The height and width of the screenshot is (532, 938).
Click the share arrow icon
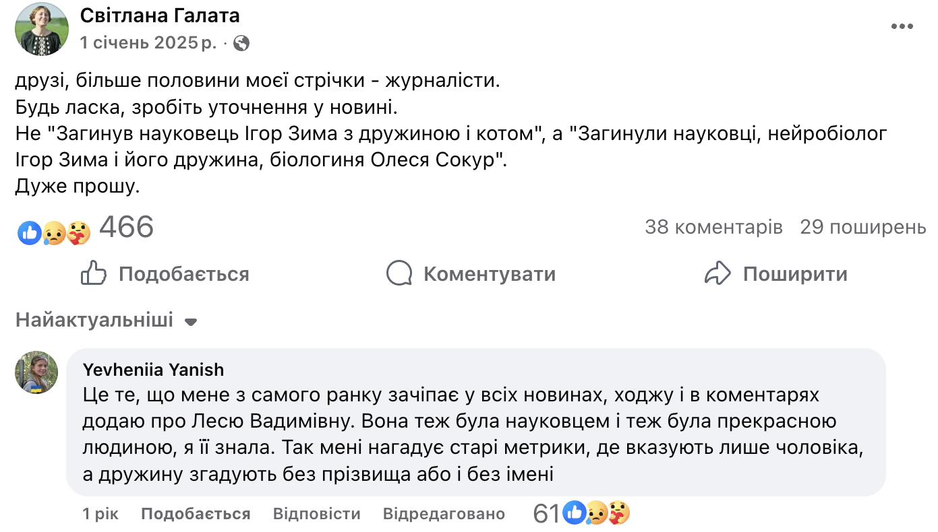click(717, 273)
